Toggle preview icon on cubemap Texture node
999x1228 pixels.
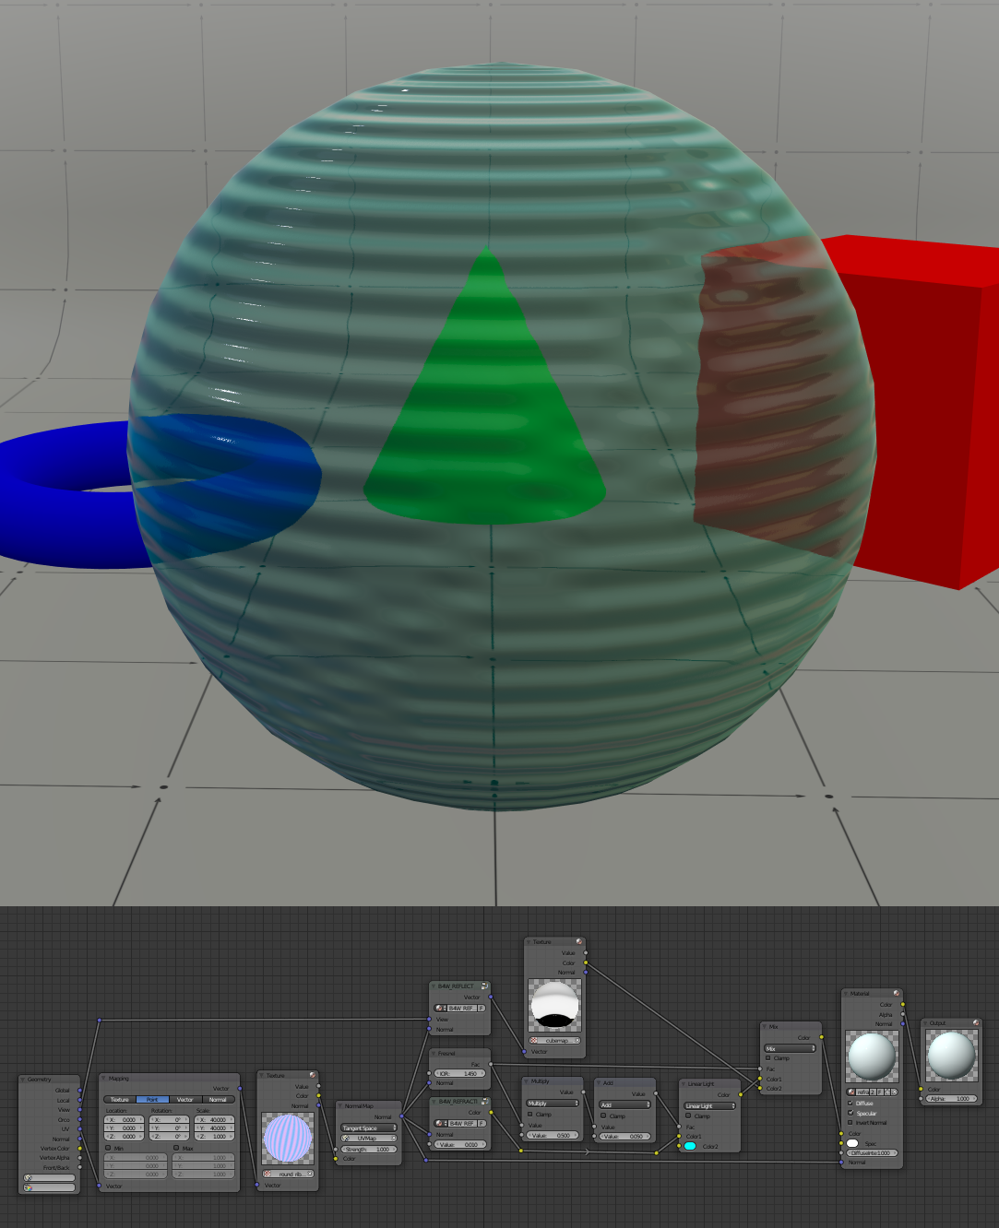click(x=579, y=942)
